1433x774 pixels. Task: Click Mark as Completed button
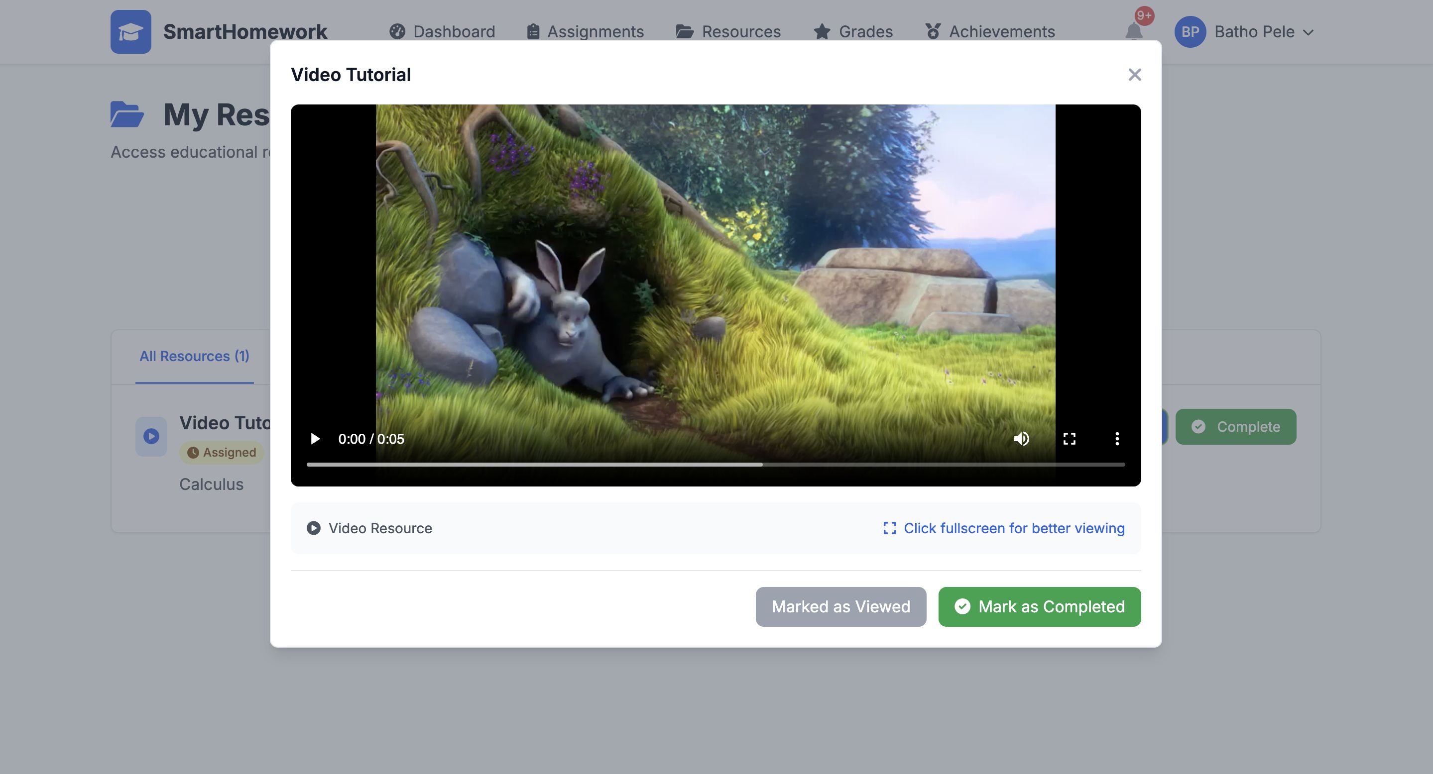point(1039,607)
